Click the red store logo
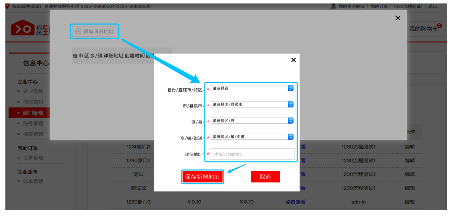 (x=22, y=29)
